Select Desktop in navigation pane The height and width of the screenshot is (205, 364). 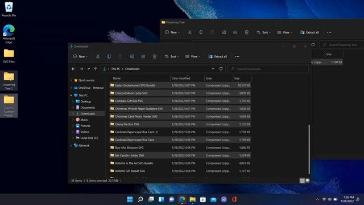point(86,101)
